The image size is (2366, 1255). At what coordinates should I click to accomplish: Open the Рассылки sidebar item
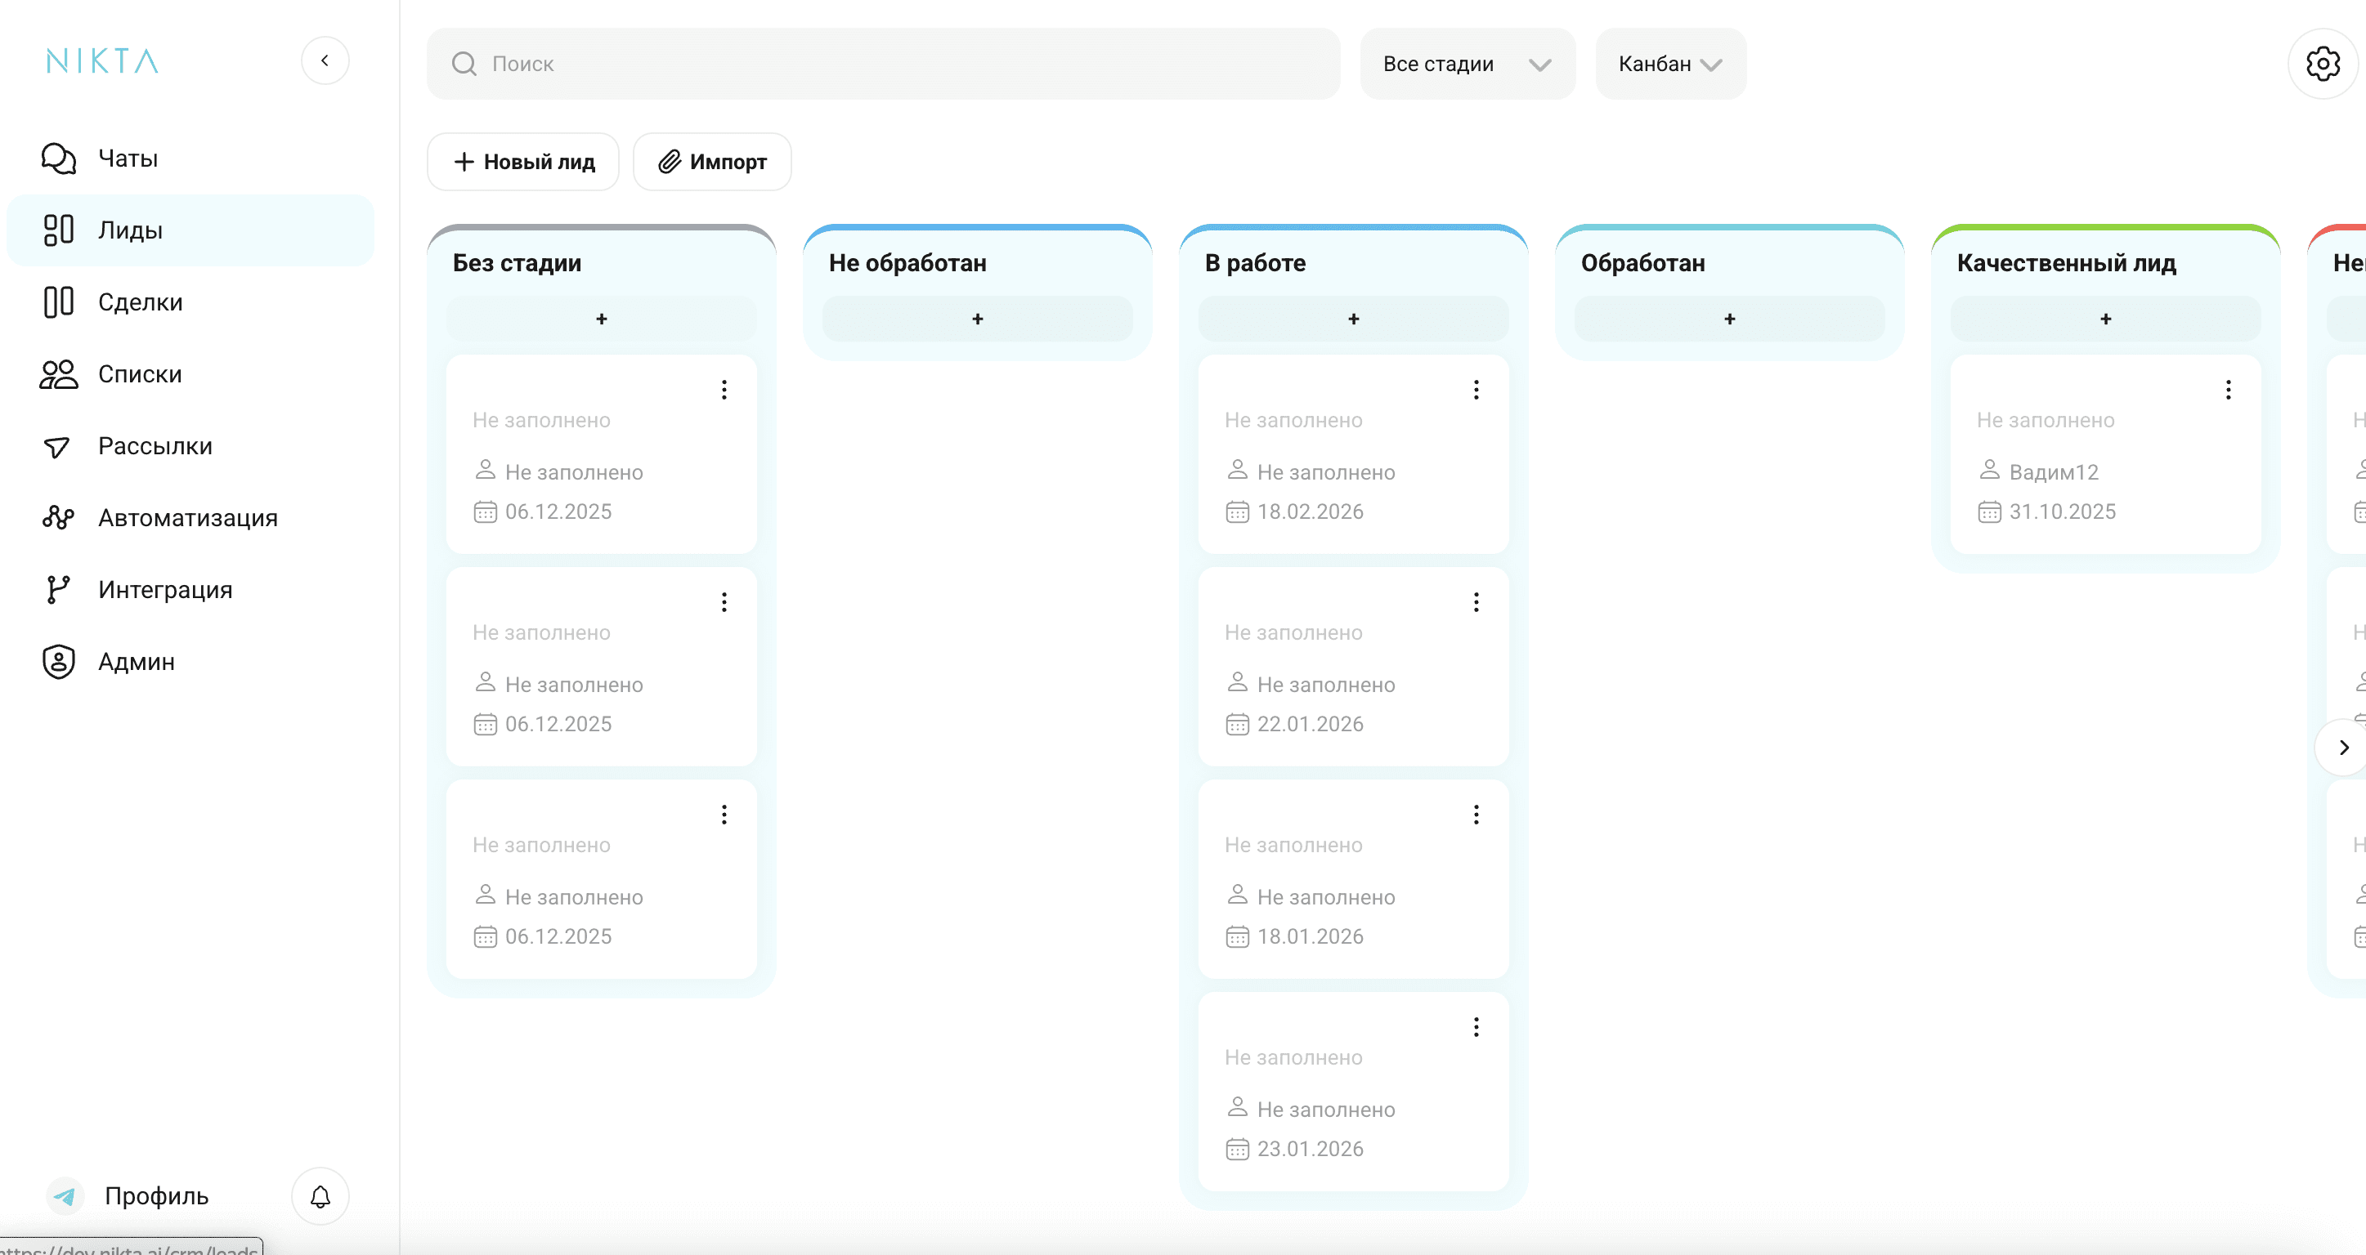[x=155, y=446]
